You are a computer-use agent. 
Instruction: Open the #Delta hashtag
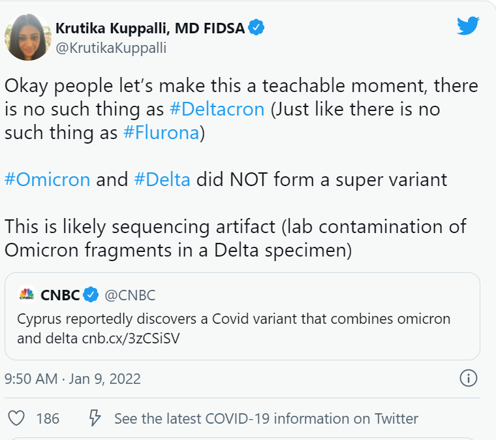tap(163, 180)
